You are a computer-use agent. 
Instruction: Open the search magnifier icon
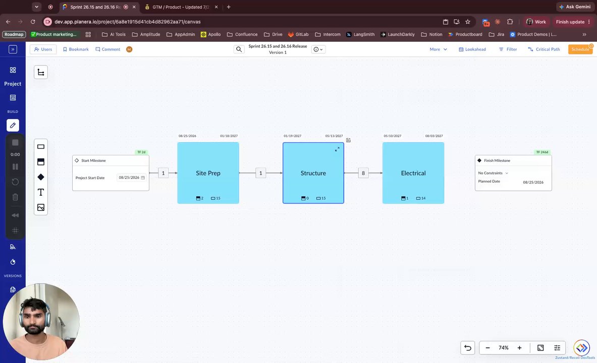click(x=239, y=49)
